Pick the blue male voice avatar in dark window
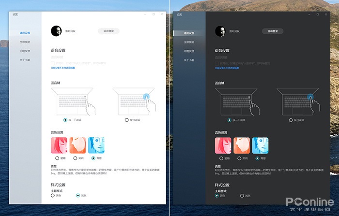 point(261,145)
